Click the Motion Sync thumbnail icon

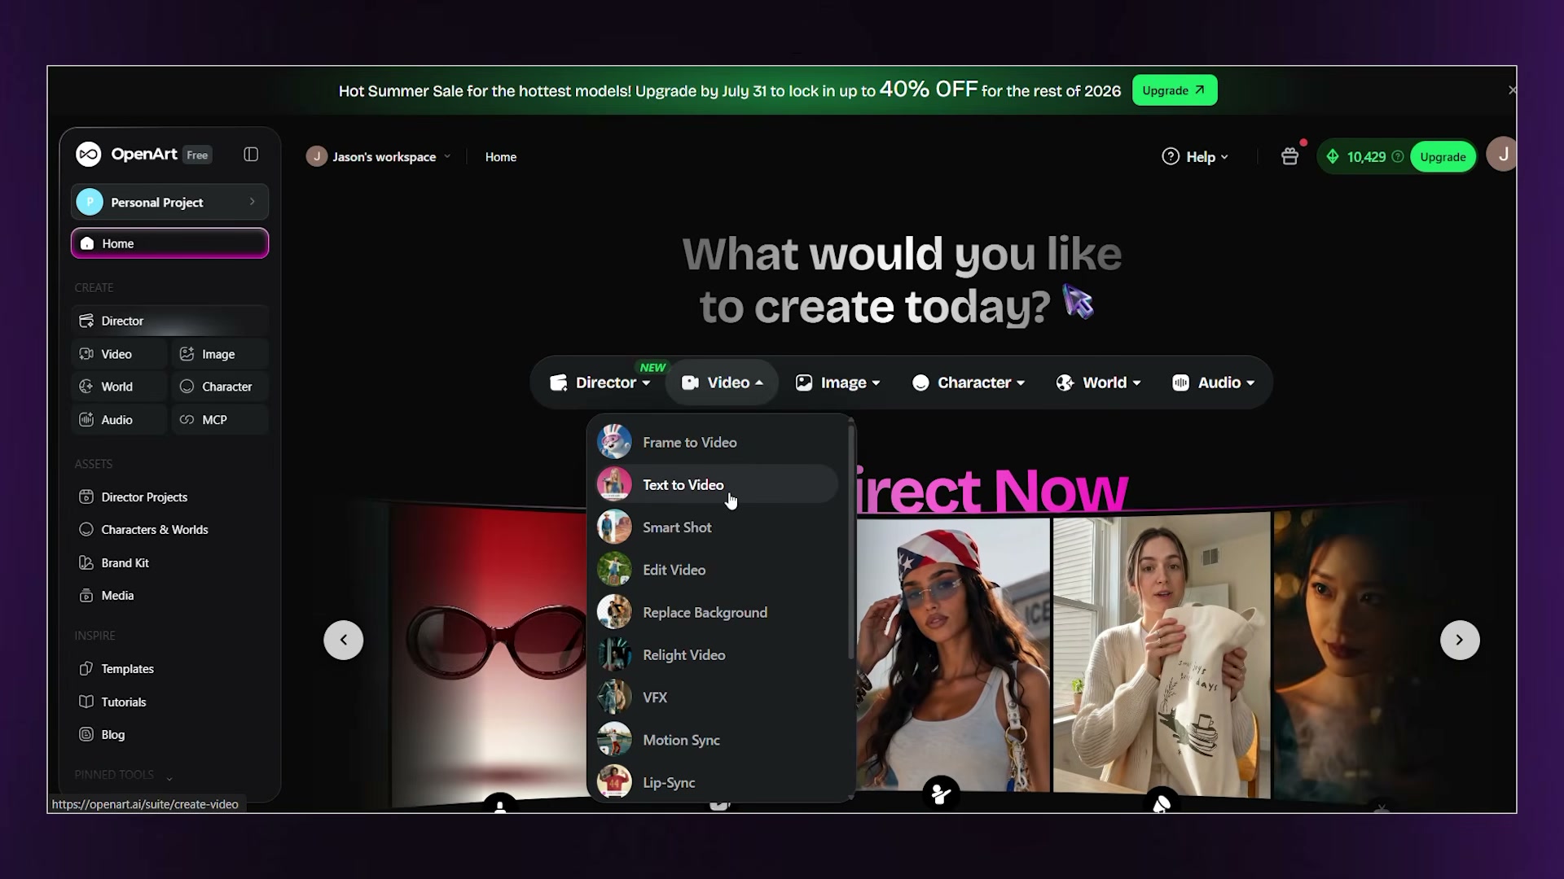click(x=614, y=740)
